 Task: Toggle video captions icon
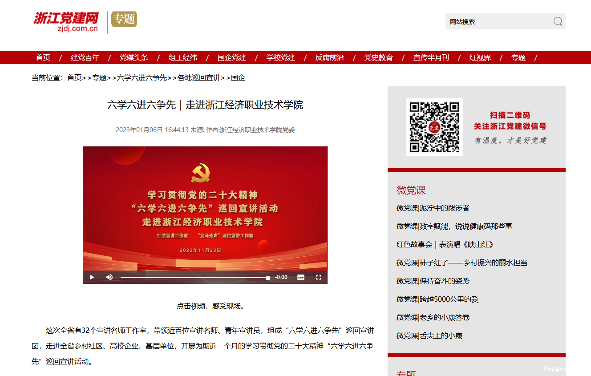301,277
